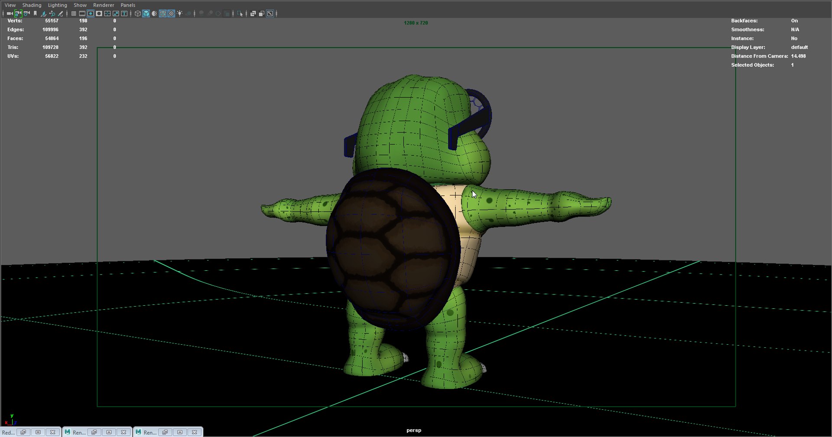Toggle the Lock Camera icon

point(18,13)
